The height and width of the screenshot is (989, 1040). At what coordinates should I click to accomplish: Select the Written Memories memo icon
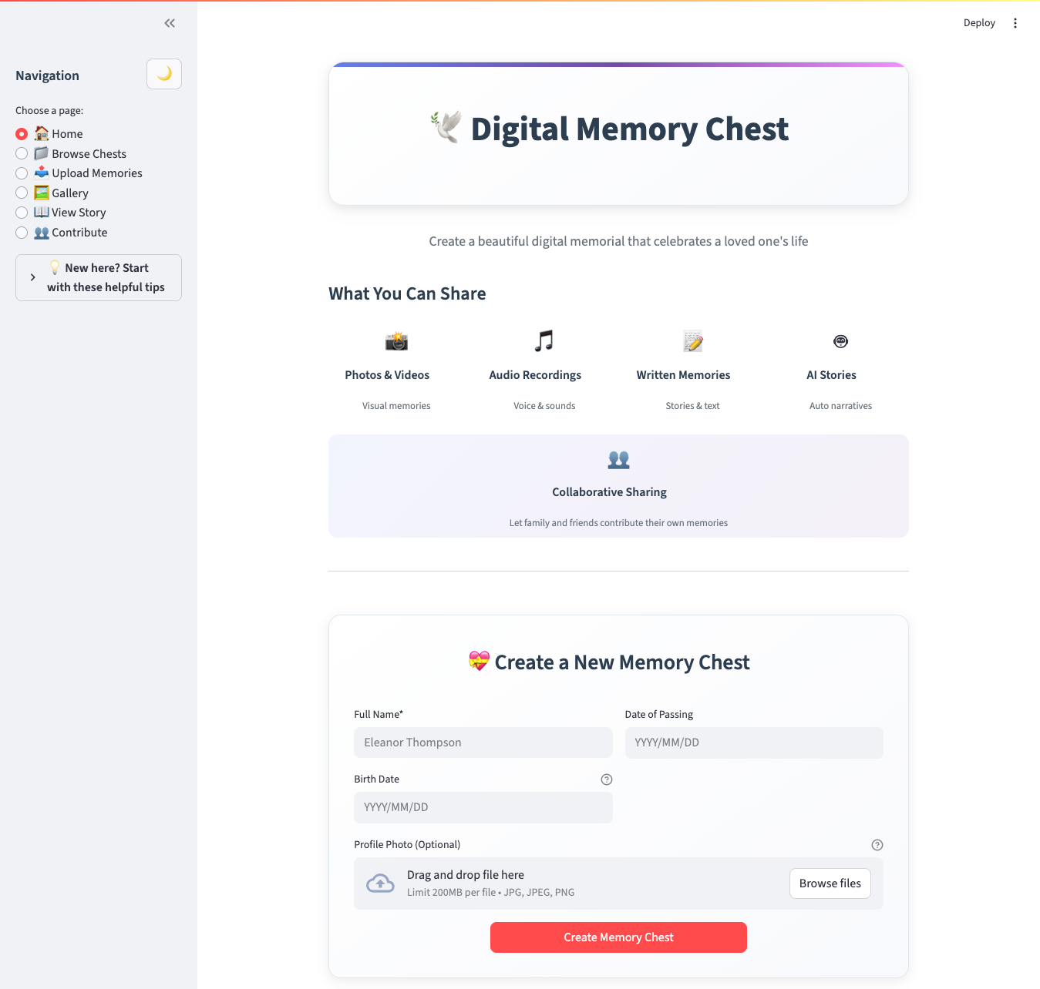[692, 341]
